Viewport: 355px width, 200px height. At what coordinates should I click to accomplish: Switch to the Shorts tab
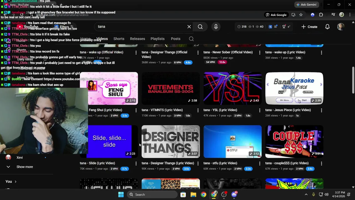pyautogui.click(x=119, y=39)
